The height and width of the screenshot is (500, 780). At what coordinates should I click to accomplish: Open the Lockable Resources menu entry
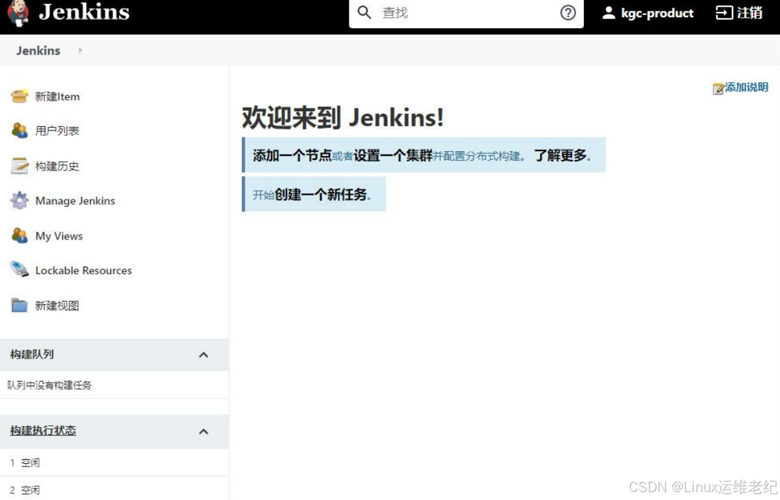click(84, 270)
